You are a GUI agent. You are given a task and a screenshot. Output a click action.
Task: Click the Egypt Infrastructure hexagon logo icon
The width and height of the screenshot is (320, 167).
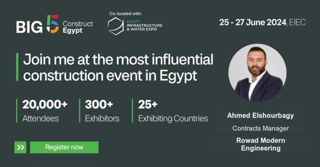(x=116, y=26)
